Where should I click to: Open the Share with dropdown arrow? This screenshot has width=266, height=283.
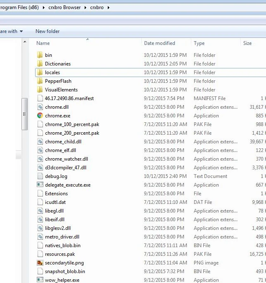coord(21,31)
